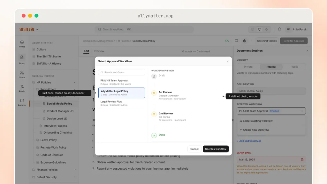Viewport: 327px width, 184px height.
Task: Click Add additional tags link
Action: [x=249, y=141]
